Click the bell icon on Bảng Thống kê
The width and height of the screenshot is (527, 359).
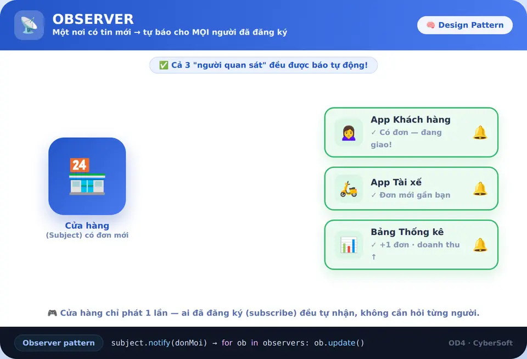[480, 245]
